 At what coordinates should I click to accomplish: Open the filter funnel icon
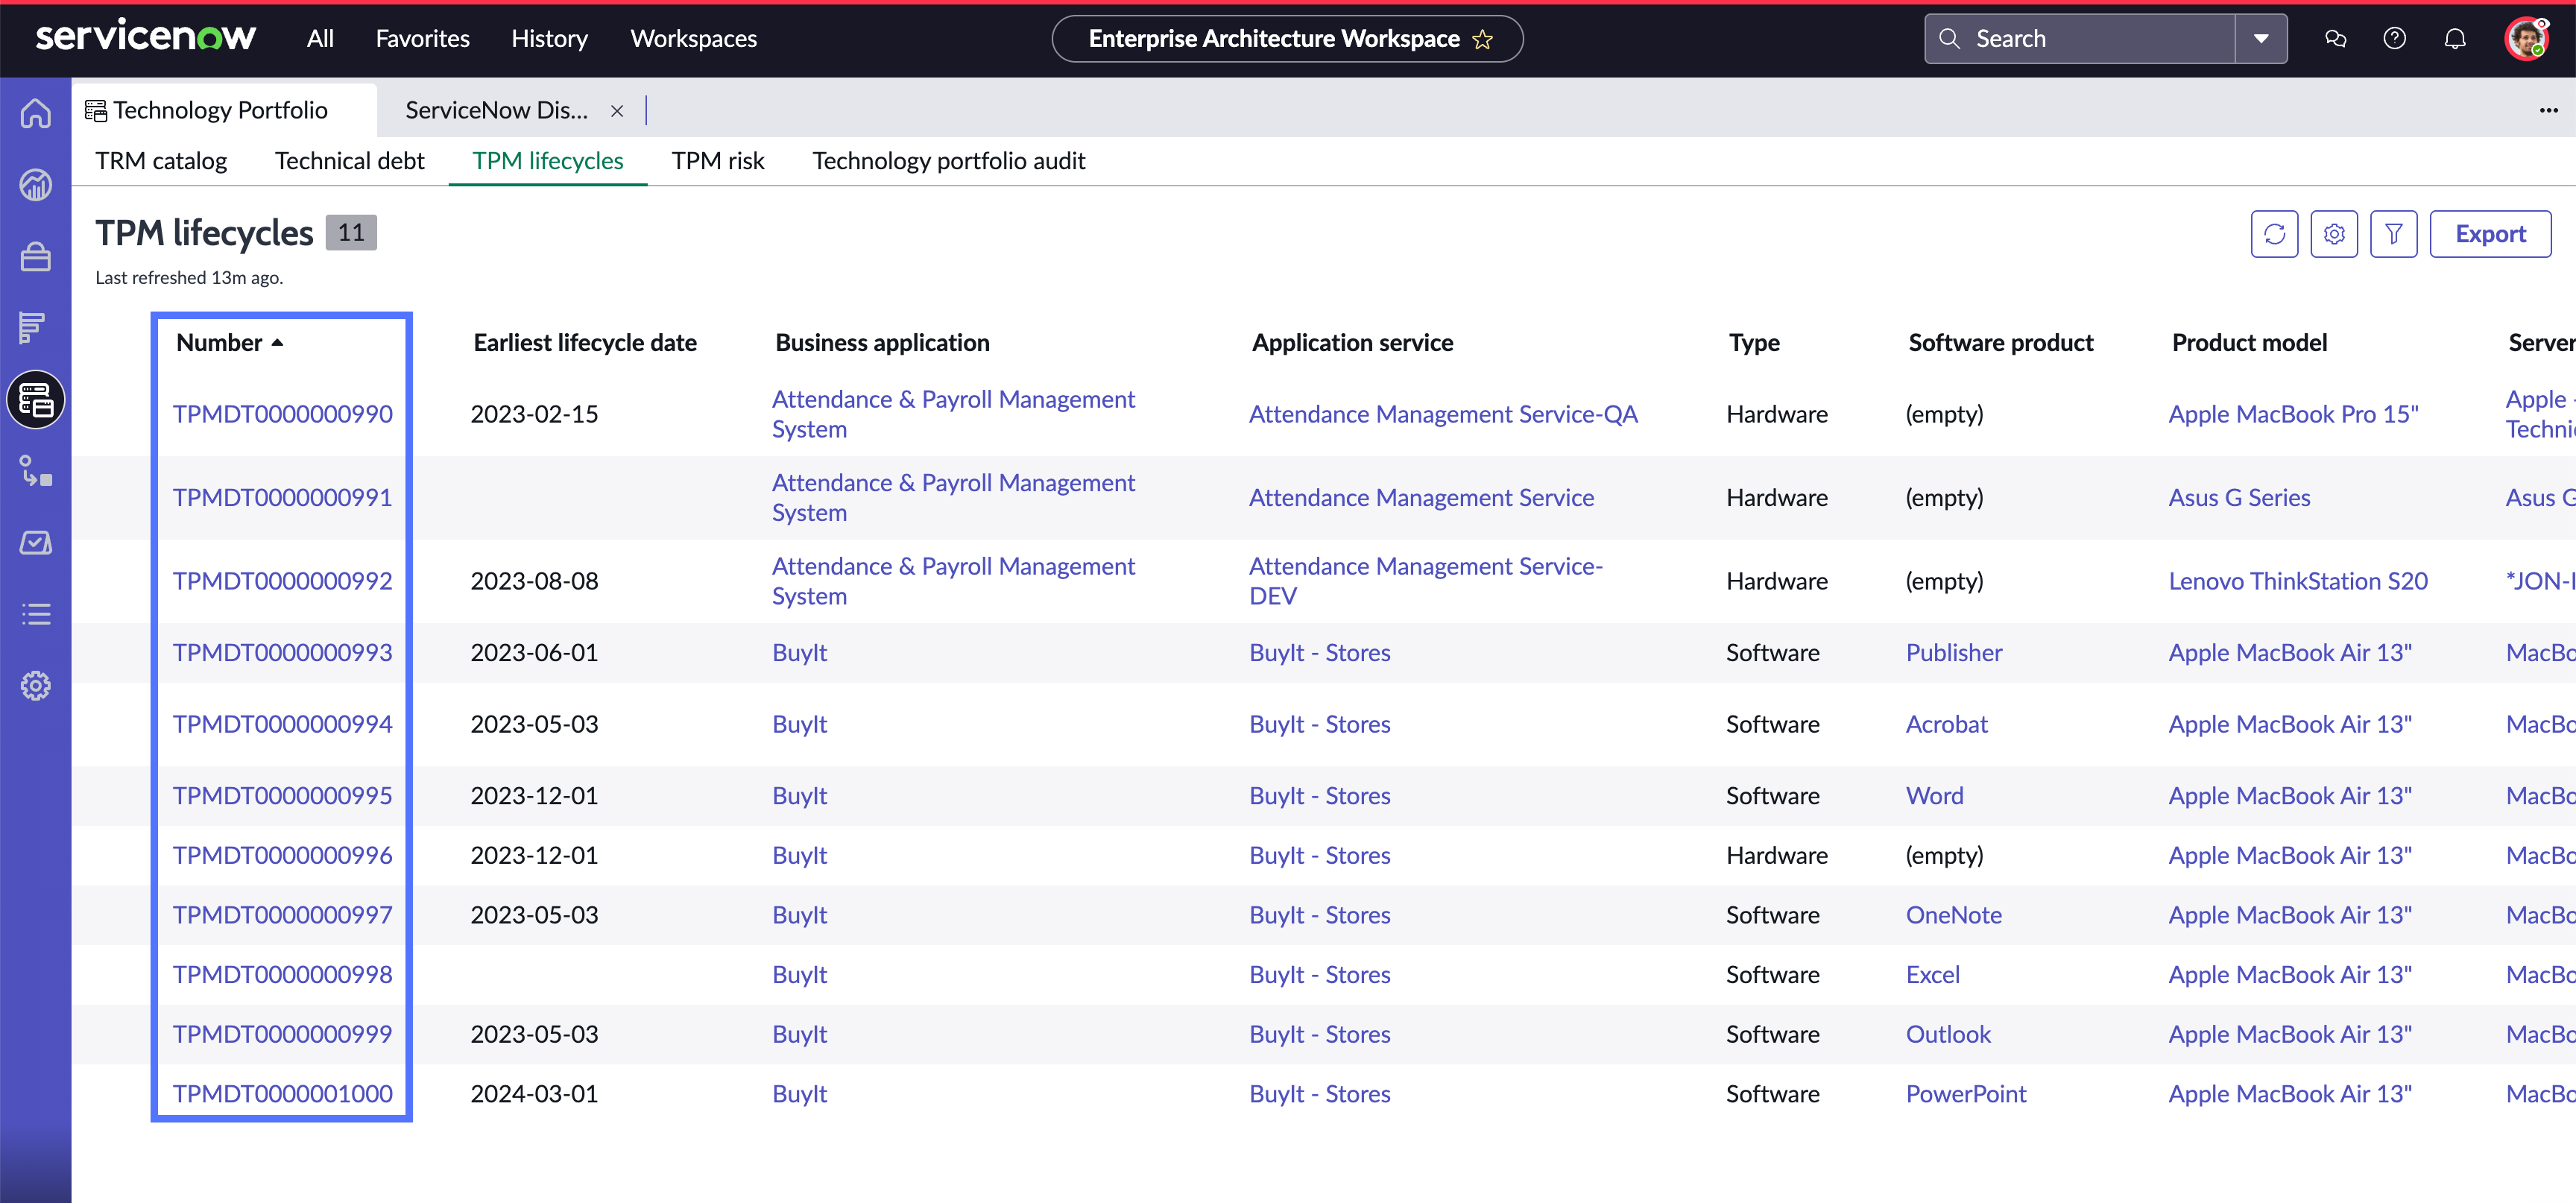pyautogui.click(x=2393, y=233)
